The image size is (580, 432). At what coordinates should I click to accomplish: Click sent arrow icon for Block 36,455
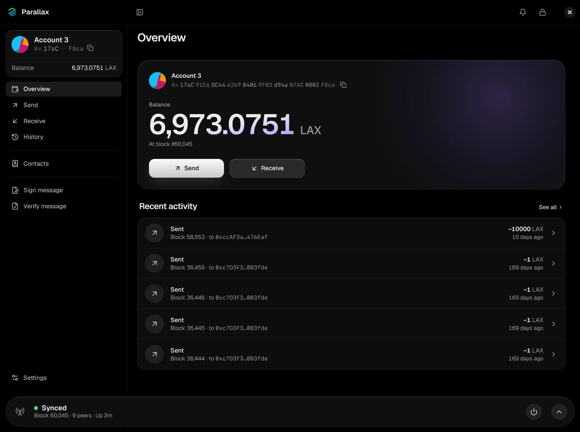[x=154, y=263]
